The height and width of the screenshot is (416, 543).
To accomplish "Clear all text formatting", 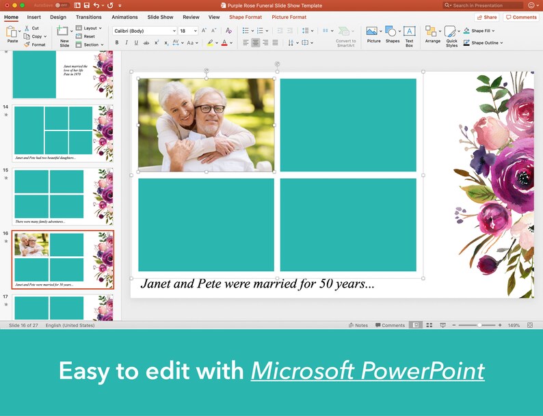I will point(228,31).
